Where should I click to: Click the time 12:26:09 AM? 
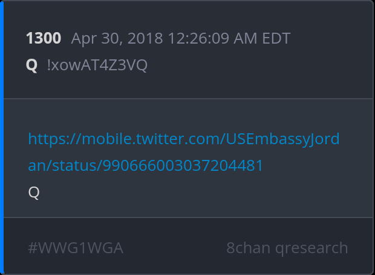206,39
